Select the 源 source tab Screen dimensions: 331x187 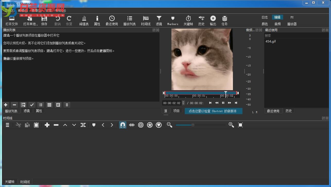click(x=165, y=111)
